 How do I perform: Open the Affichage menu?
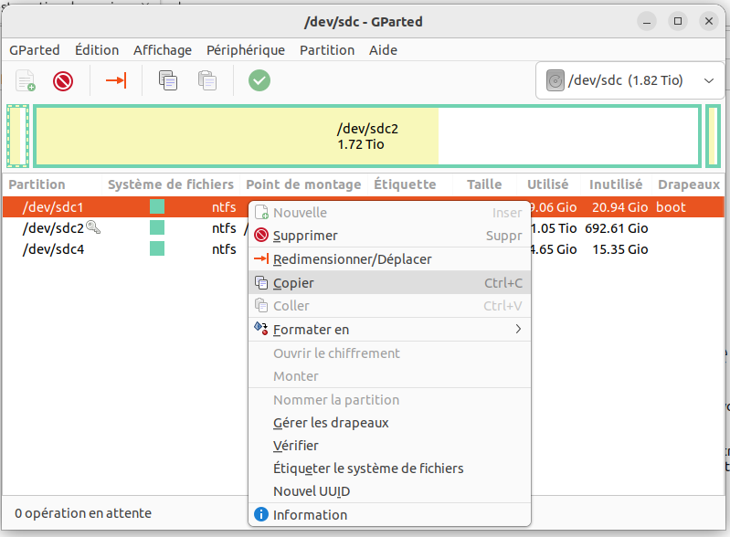tap(163, 50)
